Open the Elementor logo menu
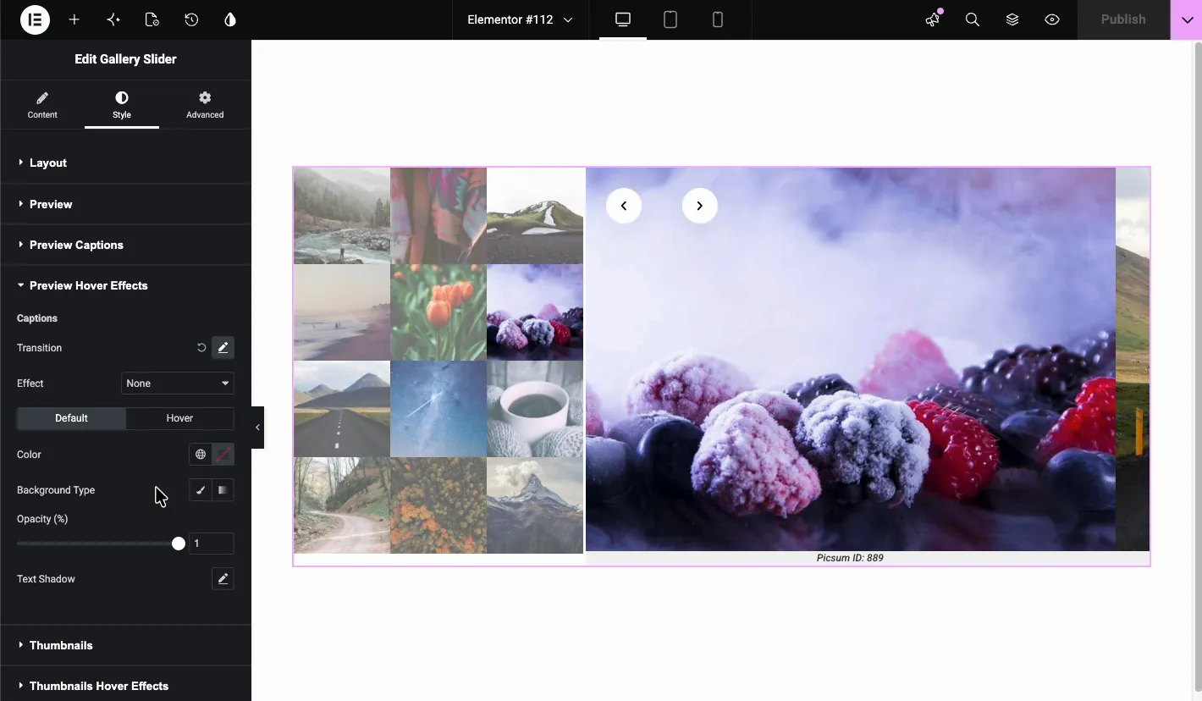The height and width of the screenshot is (701, 1202). [x=35, y=19]
